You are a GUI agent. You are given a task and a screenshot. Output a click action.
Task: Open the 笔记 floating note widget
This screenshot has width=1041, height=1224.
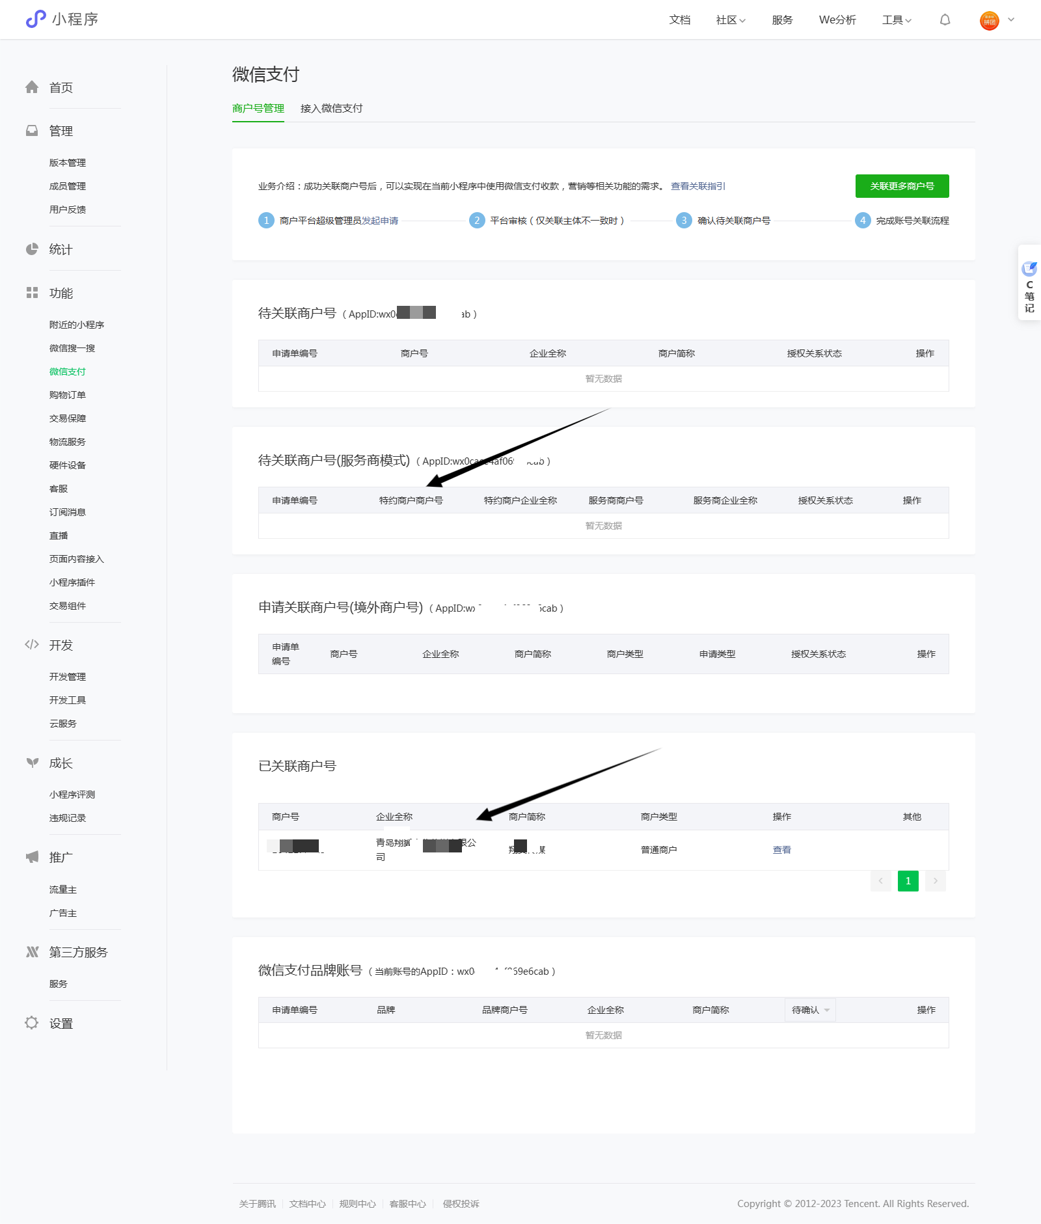(1029, 282)
